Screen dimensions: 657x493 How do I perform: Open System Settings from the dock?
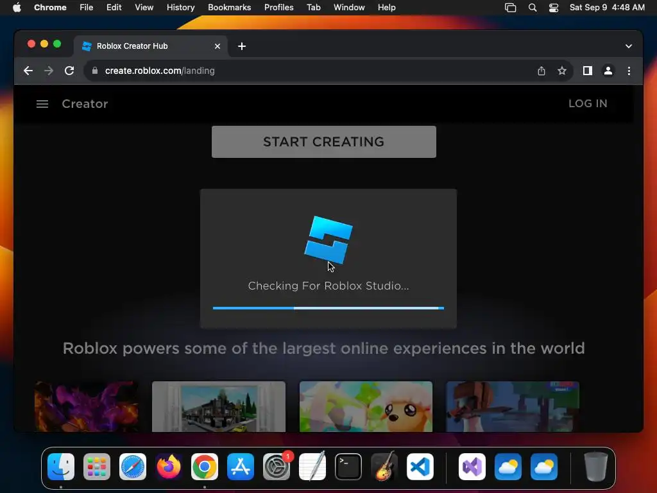(277, 467)
